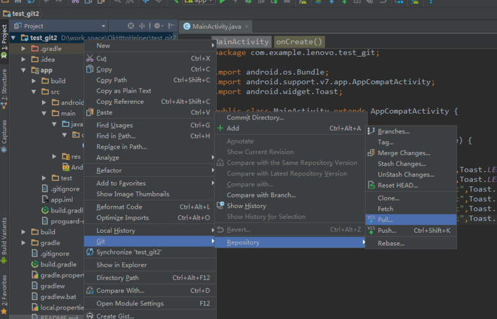This screenshot has width=497, height=319.
Task: Close the MainActivity.java editor tab
Action: 247,27
